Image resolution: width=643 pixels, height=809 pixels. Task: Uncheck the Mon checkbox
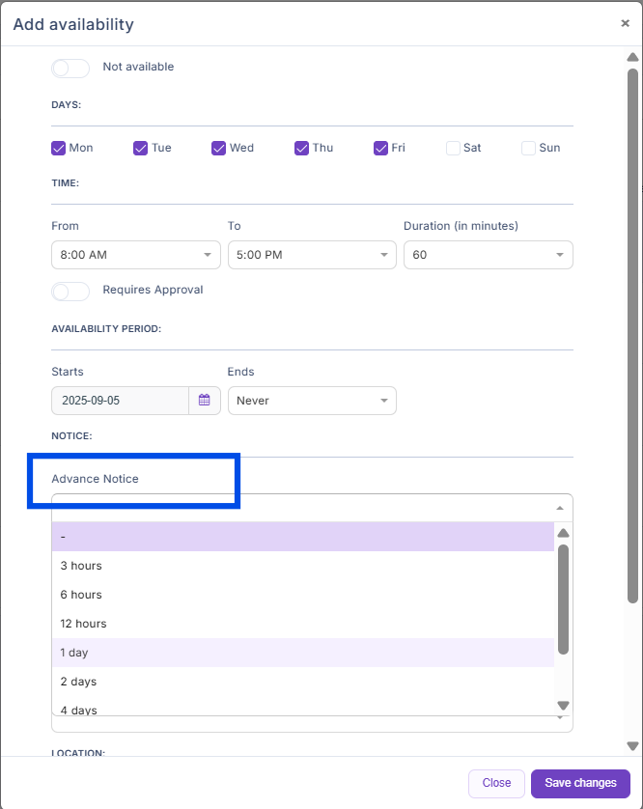[x=58, y=148]
